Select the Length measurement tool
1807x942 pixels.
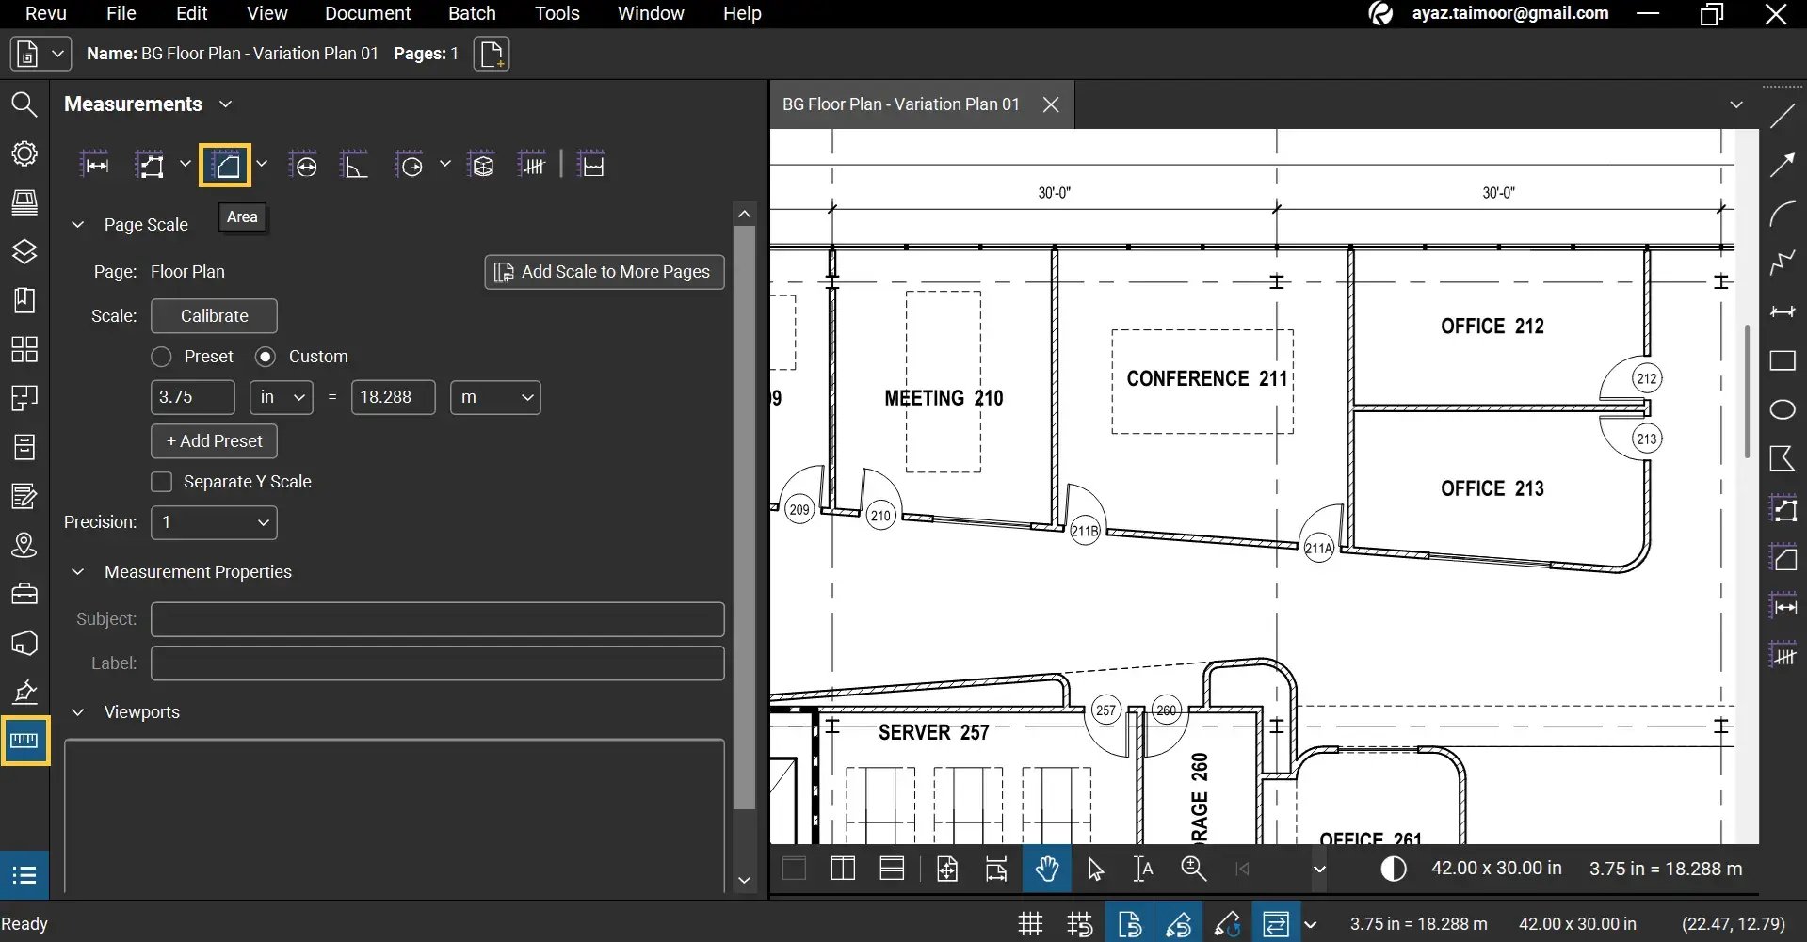(x=95, y=166)
